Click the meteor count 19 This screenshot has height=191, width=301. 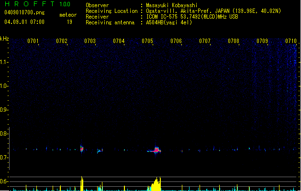[x=69, y=22]
